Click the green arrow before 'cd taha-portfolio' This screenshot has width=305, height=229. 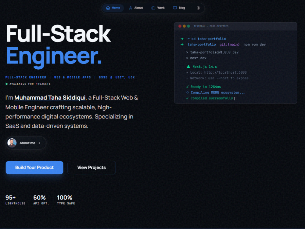(x=182, y=39)
